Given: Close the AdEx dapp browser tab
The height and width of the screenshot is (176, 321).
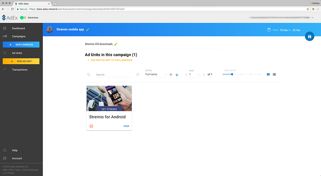Looking at the screenshot, I should 49,4.
